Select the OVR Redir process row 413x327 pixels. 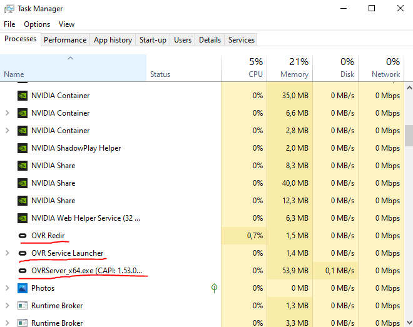(x=202, y=236)
